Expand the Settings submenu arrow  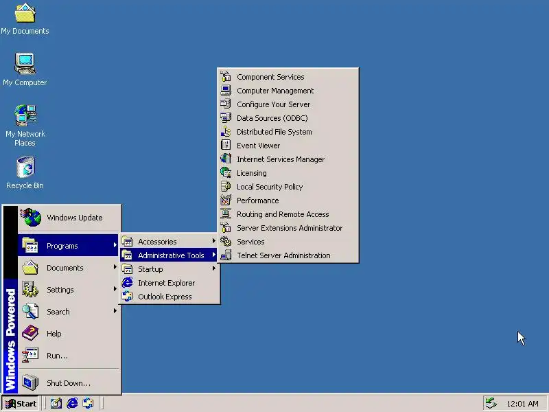(x=115, y=289)
